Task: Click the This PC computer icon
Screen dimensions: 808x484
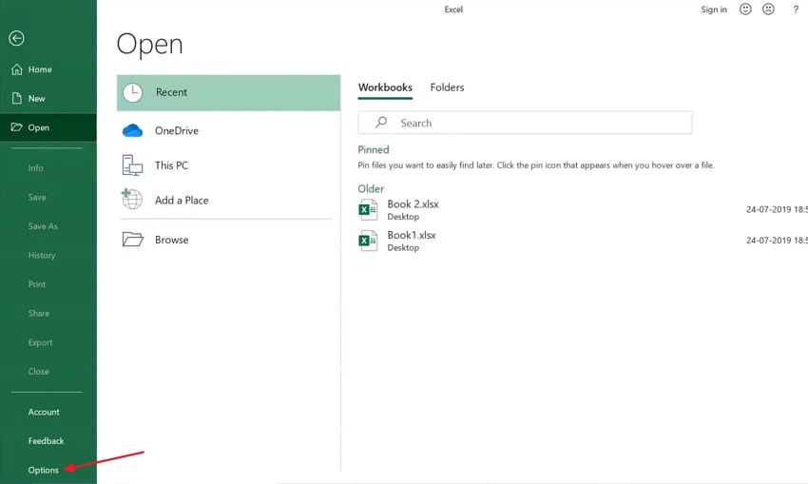Action: tap(132, 165)
